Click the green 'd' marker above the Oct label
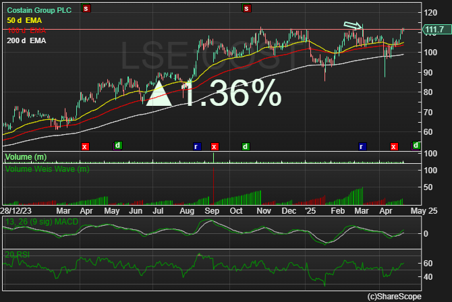This screenshot has height=302, width=452. (246, 147)
